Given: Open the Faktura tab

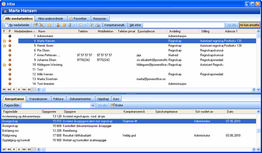Looking at the screenshot, I should (58, 99).
